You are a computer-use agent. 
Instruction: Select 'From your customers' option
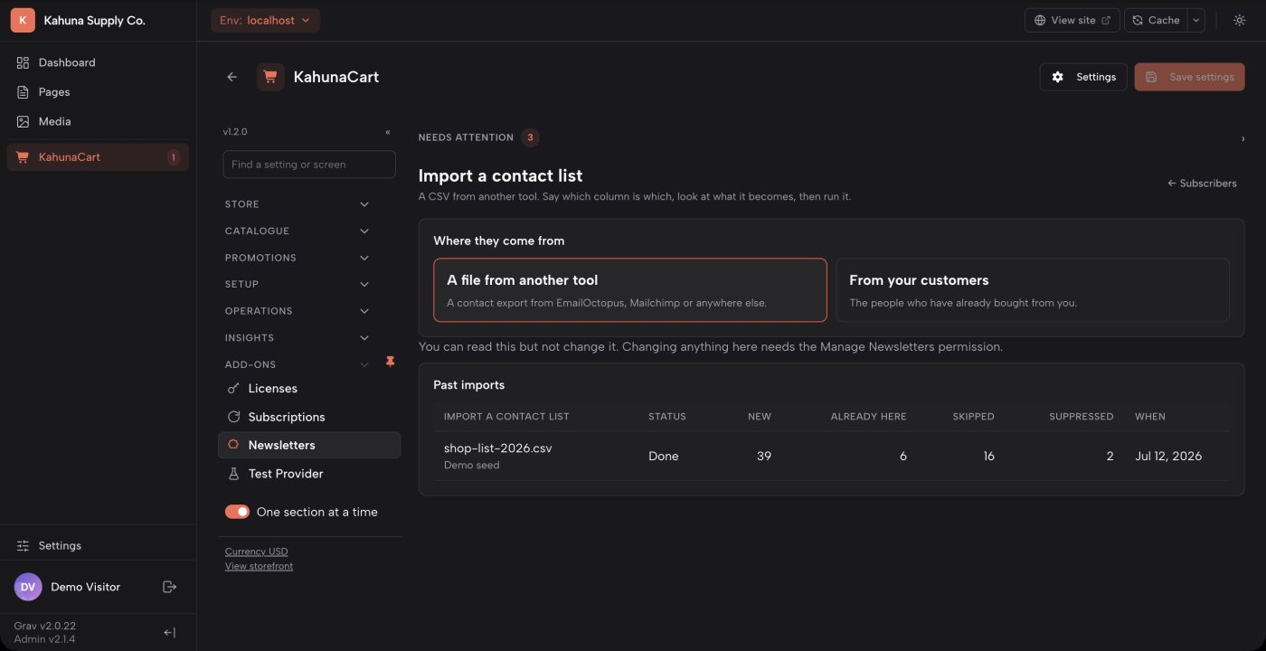point(1033,290)
